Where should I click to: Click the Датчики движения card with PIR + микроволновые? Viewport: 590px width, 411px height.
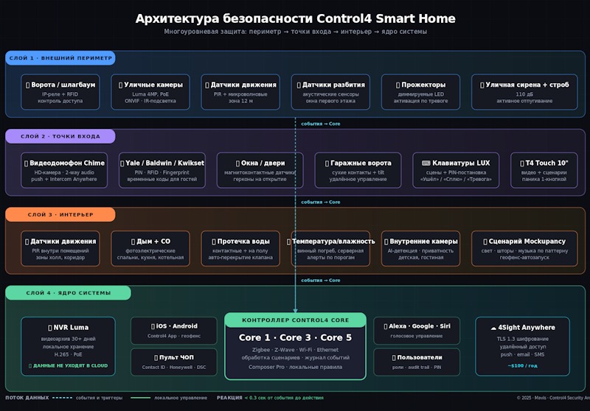point(240,92)
